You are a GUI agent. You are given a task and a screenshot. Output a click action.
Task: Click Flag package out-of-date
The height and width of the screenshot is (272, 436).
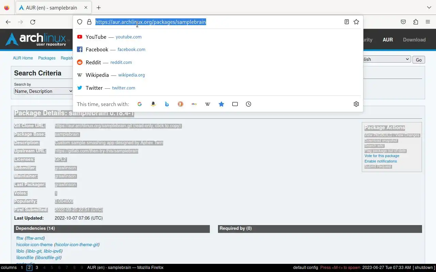point(385,151)
